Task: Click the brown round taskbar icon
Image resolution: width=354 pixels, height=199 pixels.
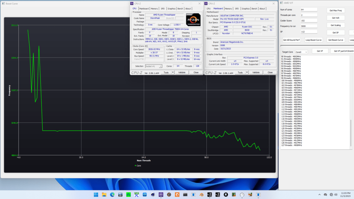Action: click(169, 195)
